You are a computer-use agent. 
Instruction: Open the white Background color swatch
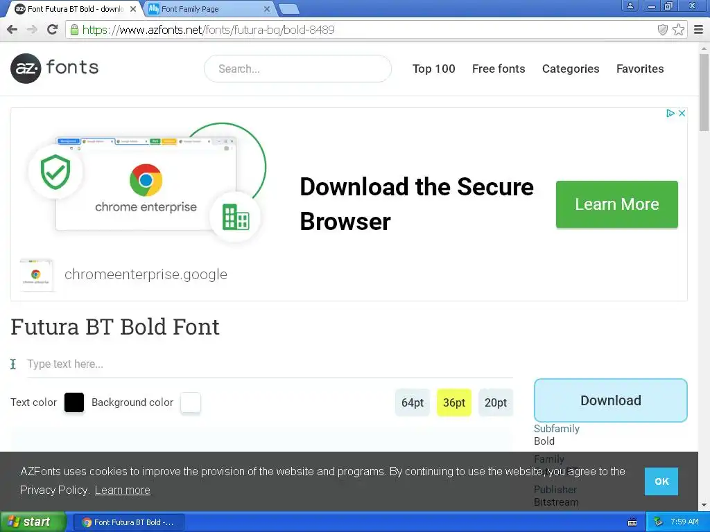coord(191,402)
